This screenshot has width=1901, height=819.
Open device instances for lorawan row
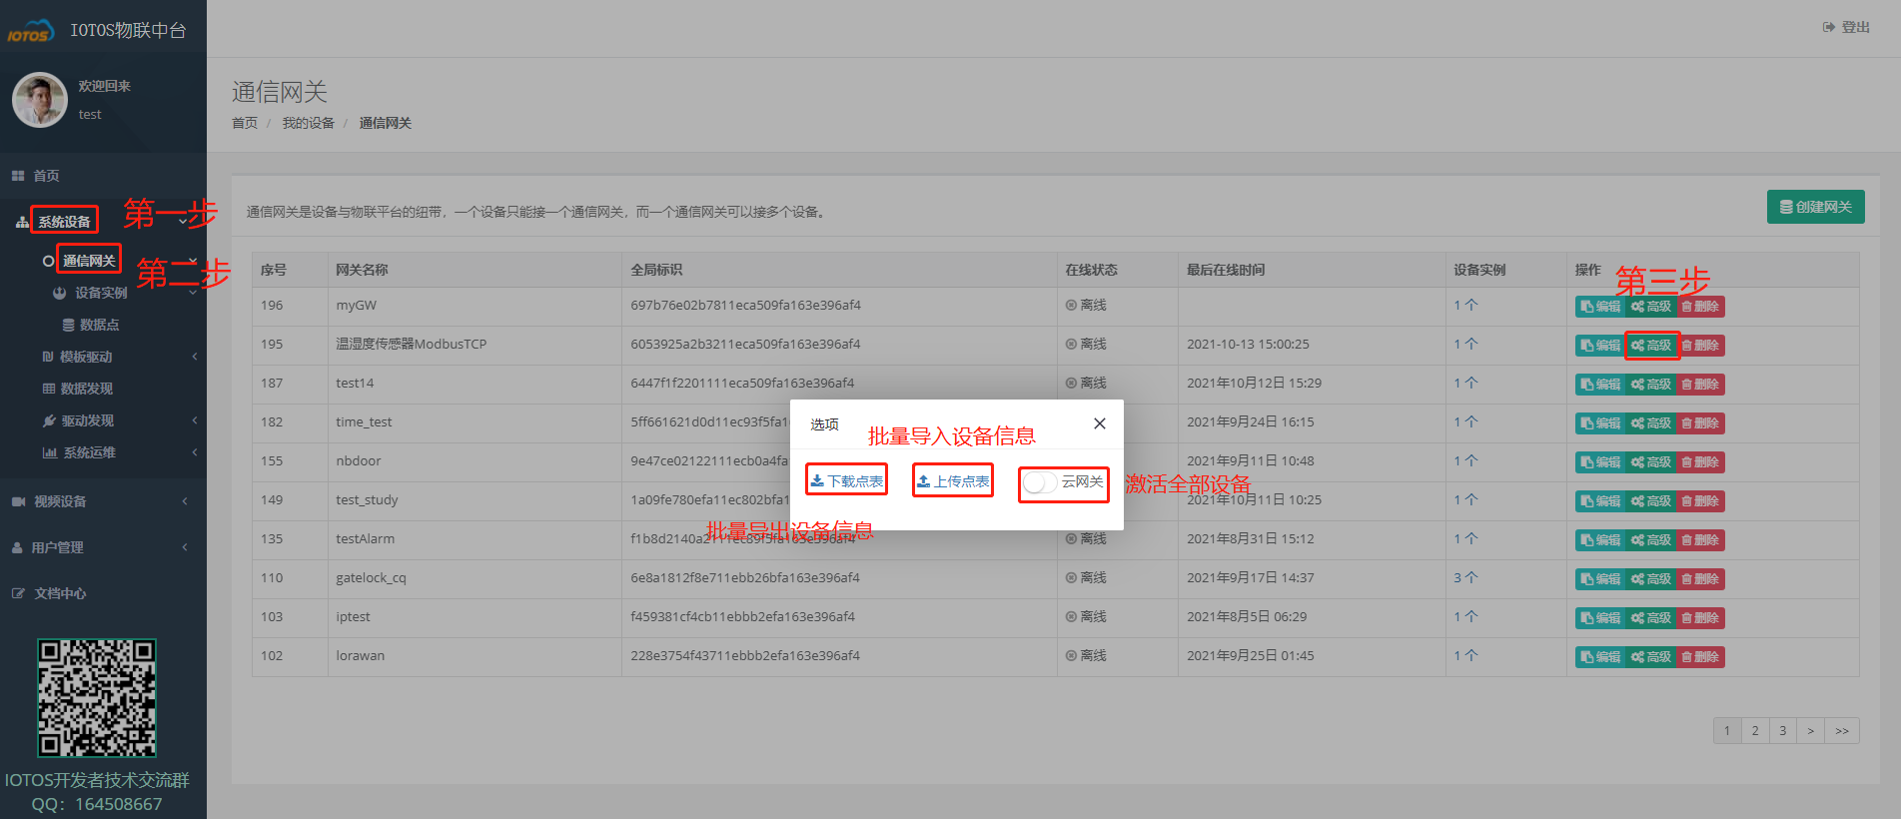point(1465,656)
